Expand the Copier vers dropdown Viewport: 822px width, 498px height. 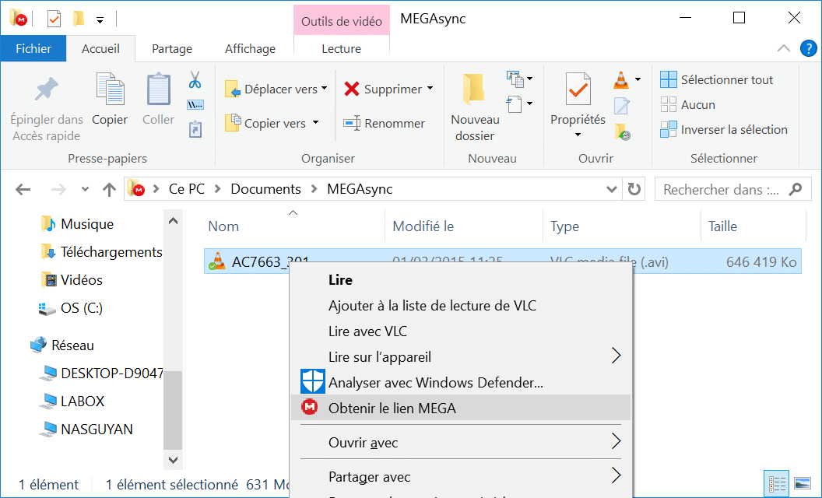(x=315, y=123)
